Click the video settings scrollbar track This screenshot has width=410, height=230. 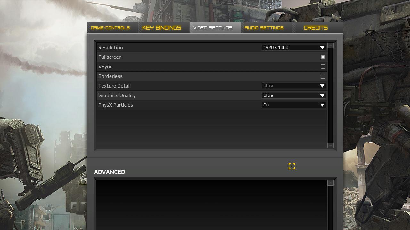[x=331, y=95]
